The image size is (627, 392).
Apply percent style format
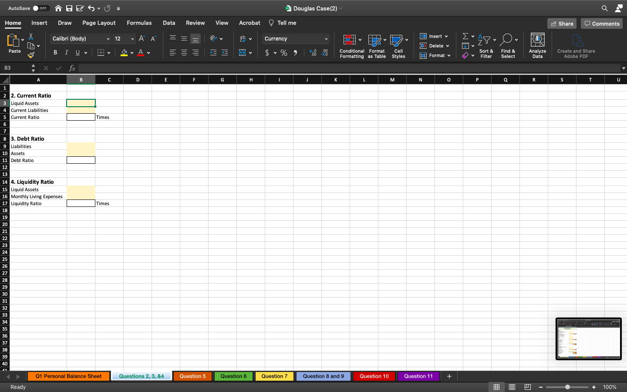284,53
